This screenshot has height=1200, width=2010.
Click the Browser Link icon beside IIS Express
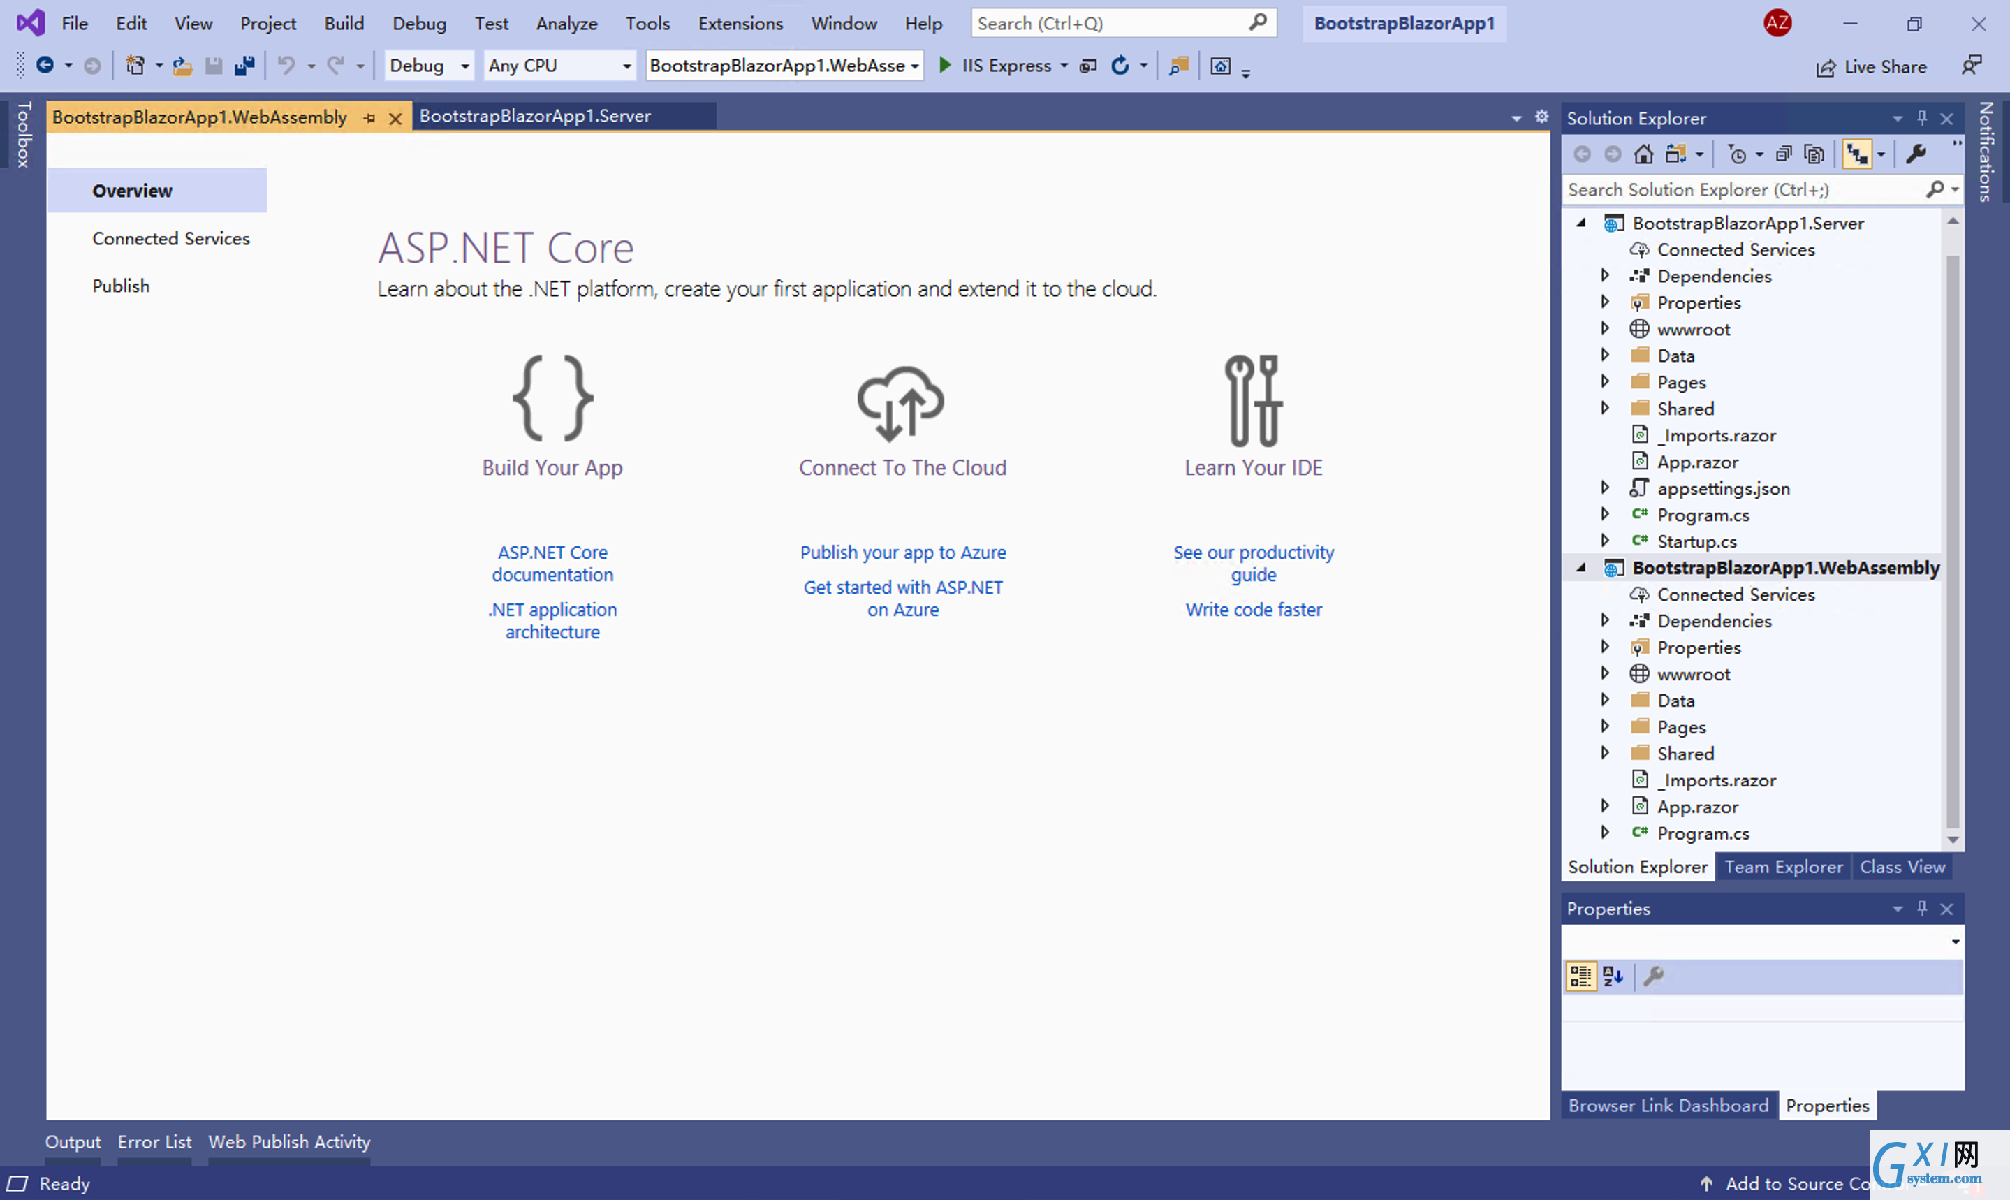pos(1088,66)
